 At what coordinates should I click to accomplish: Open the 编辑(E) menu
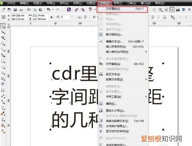click(x=24, y=3)
